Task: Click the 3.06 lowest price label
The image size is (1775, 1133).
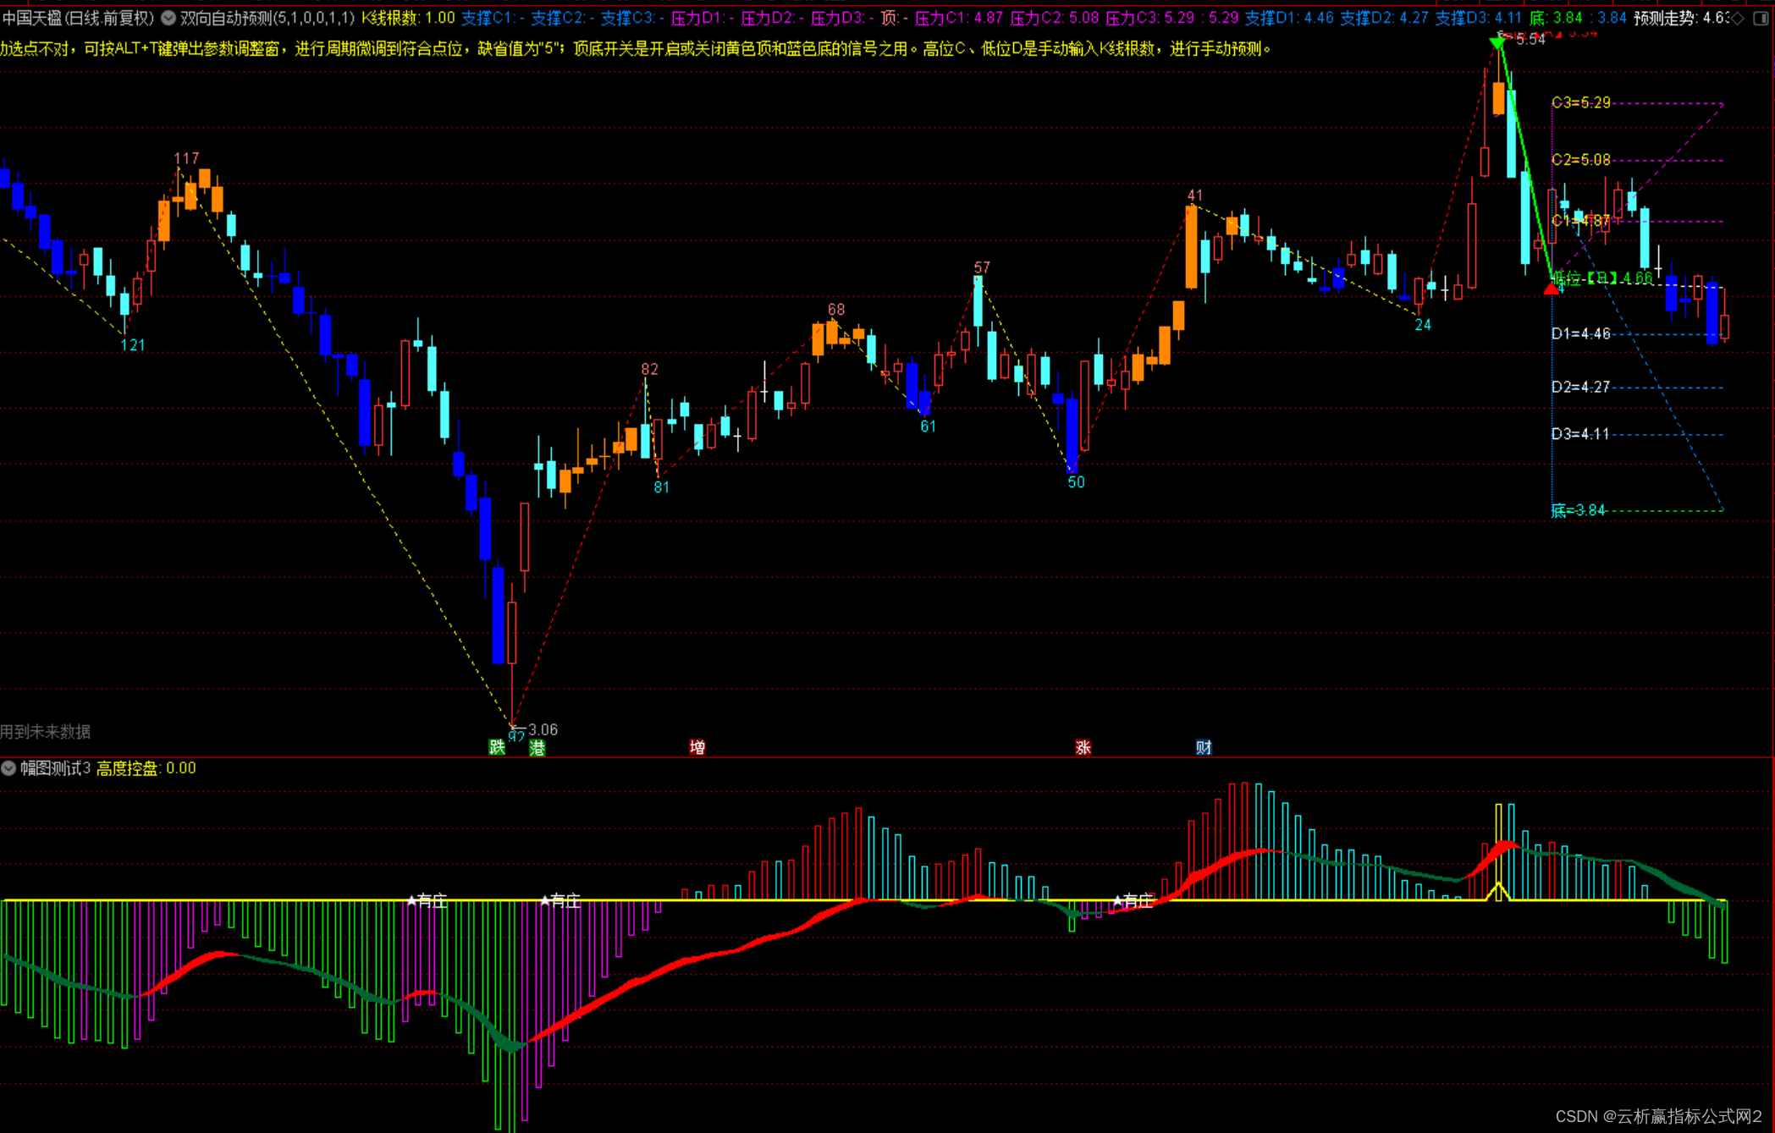Action: pyautogui.click(x=542, y=729)
